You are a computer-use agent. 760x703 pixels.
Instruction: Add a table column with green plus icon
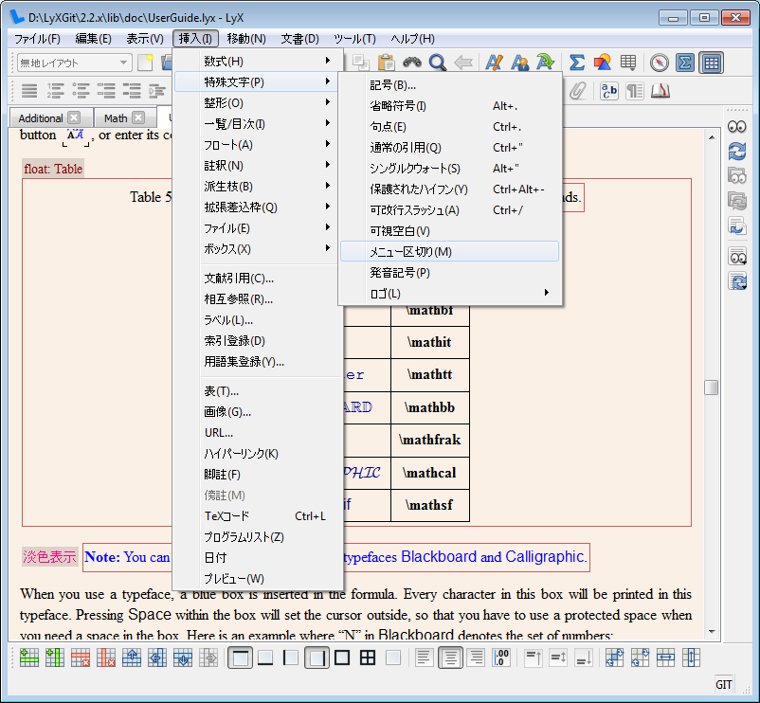pos(55,658)
